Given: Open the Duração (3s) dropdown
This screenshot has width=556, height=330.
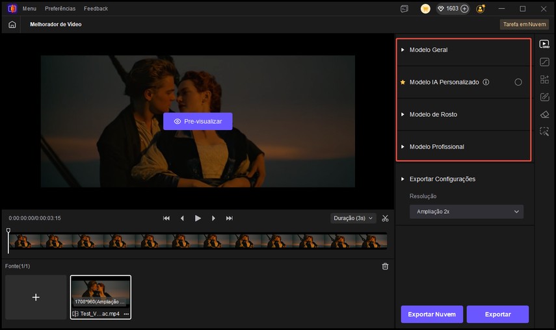Looking at the screenshot, I should 353,218.
